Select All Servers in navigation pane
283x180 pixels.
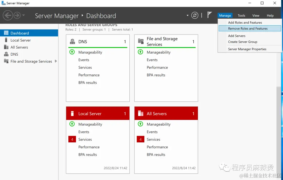29,47
